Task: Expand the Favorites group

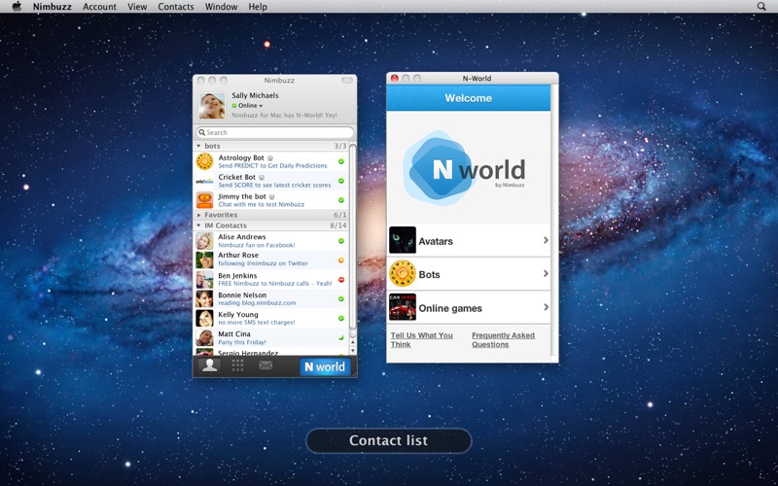Action: tap(199, 215)
